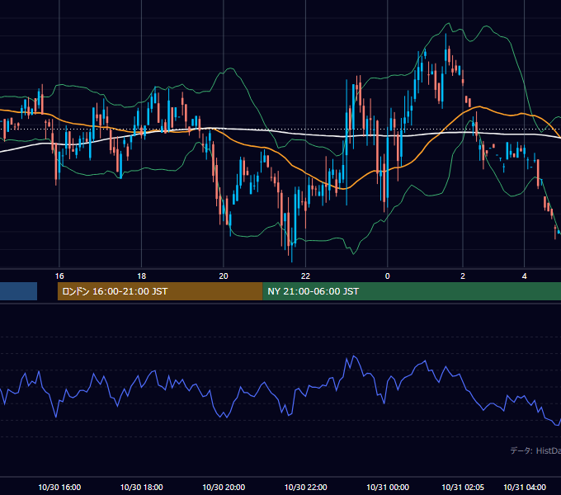Select the NY 21:00-06:00 JST session bar
Screen dimensions: 561x495
point(412,291)
